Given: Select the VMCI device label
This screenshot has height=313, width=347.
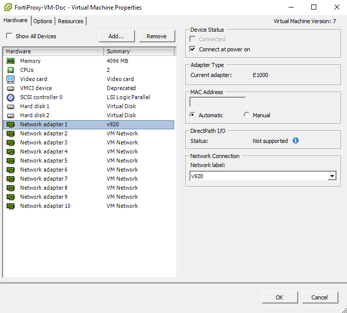Looking at the screenshot, I should click(x=36, y=88).
